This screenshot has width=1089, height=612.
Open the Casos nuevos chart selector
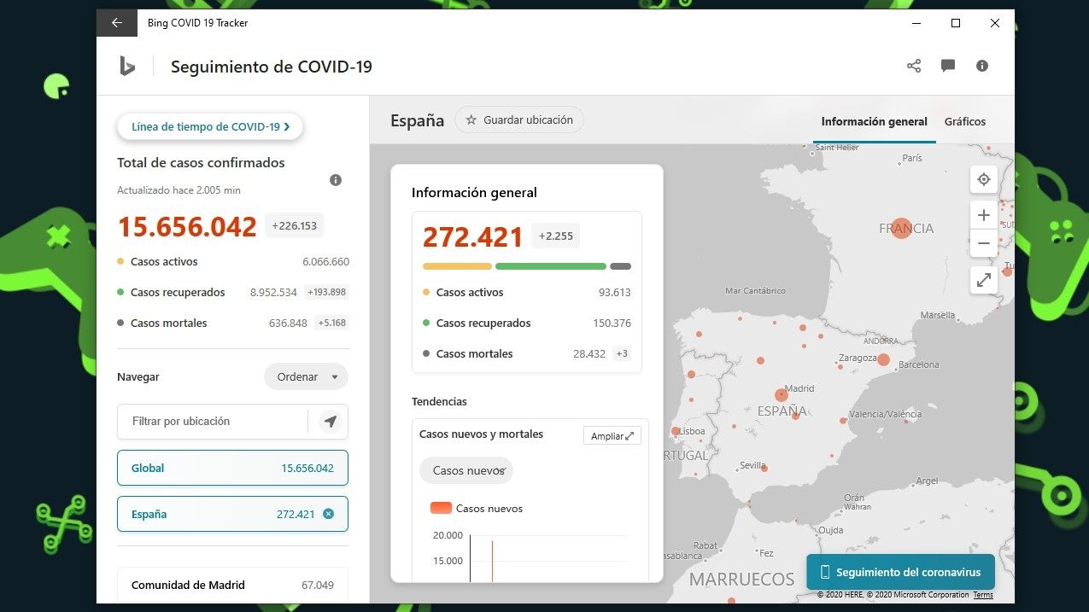point(466,470)
